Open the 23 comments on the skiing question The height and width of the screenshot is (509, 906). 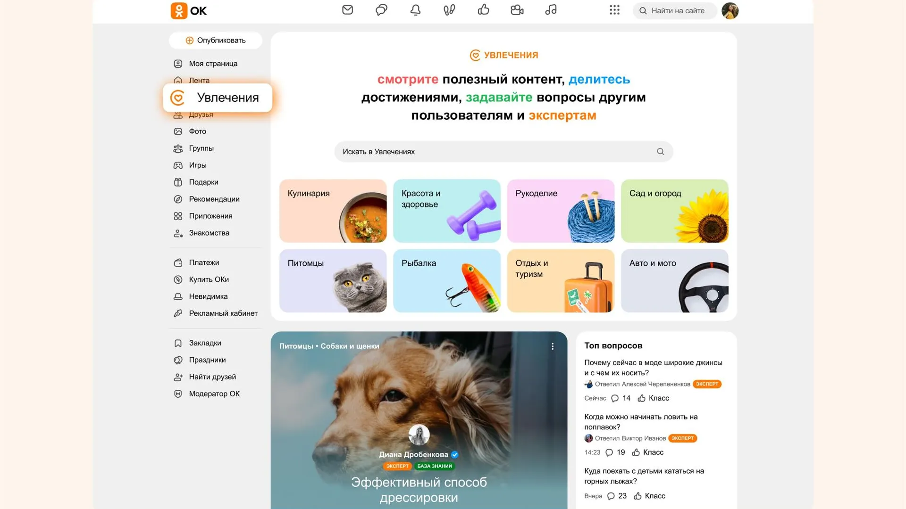click(617, 496)
